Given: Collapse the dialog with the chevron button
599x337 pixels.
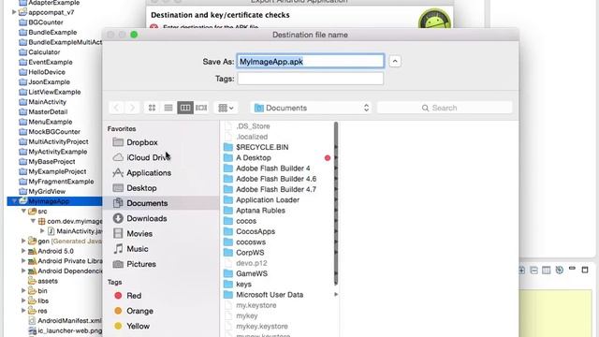Looking at the screenshot, I should point(395,62).
